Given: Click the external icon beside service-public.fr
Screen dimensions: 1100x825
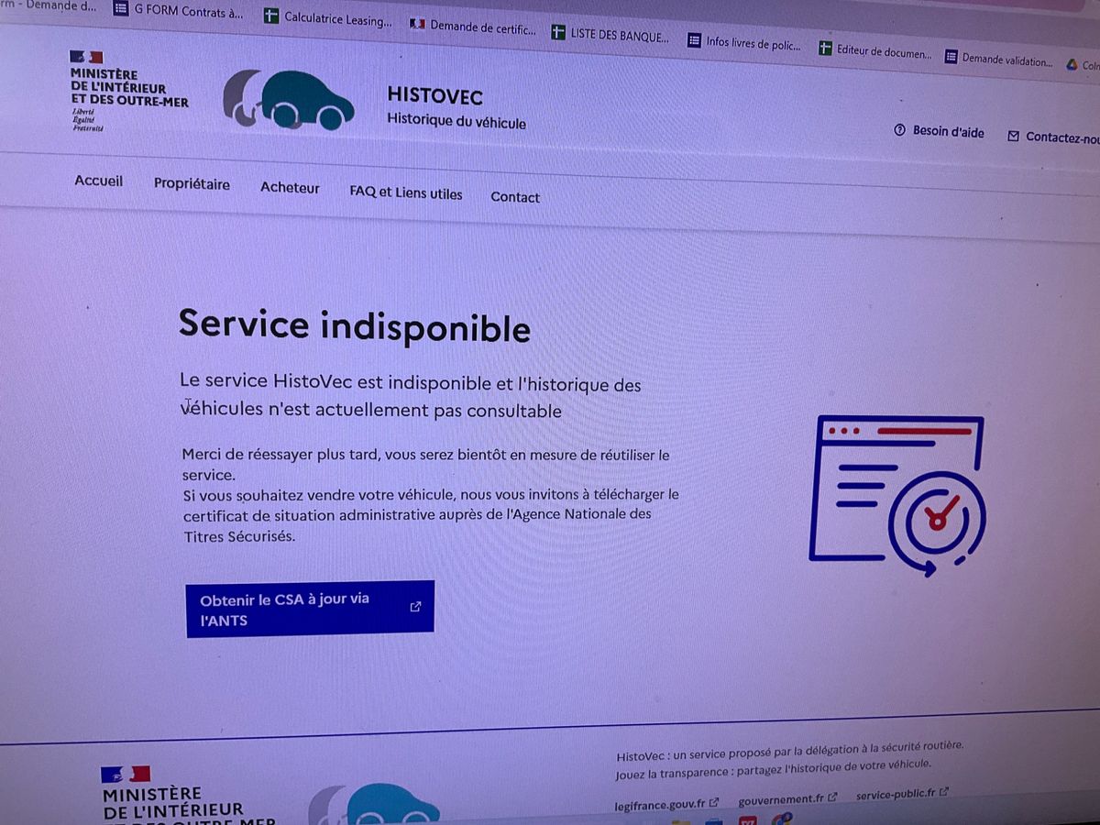Looking at the screenshot, I should (x=943, y=792).
